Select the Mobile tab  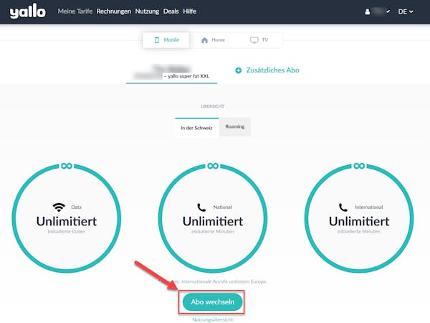[x=166, y=40]
